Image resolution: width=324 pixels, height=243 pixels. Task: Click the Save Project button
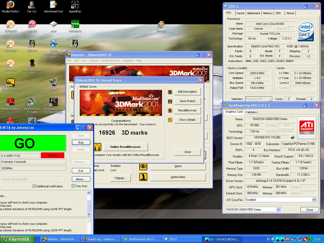(x=187, y=101)
